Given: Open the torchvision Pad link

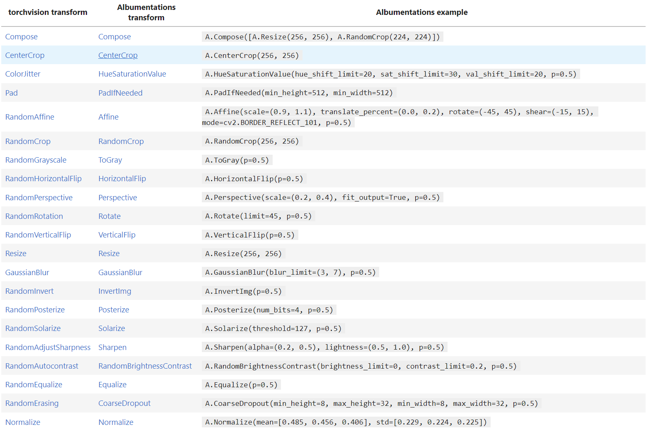Looking at the screenshot, I should click(11, 93).
